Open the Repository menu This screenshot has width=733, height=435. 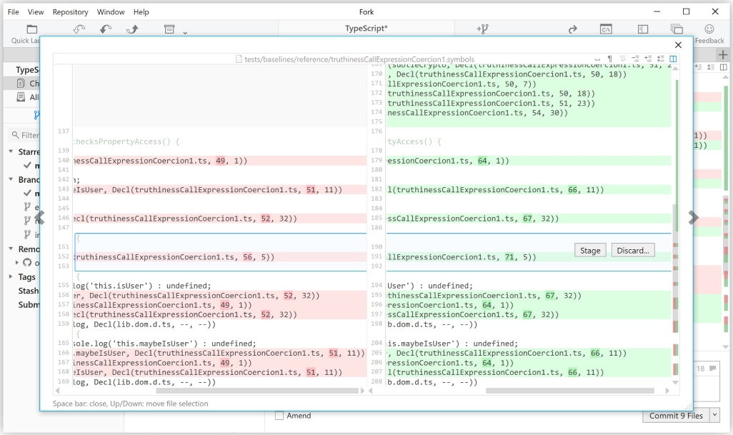70,12
